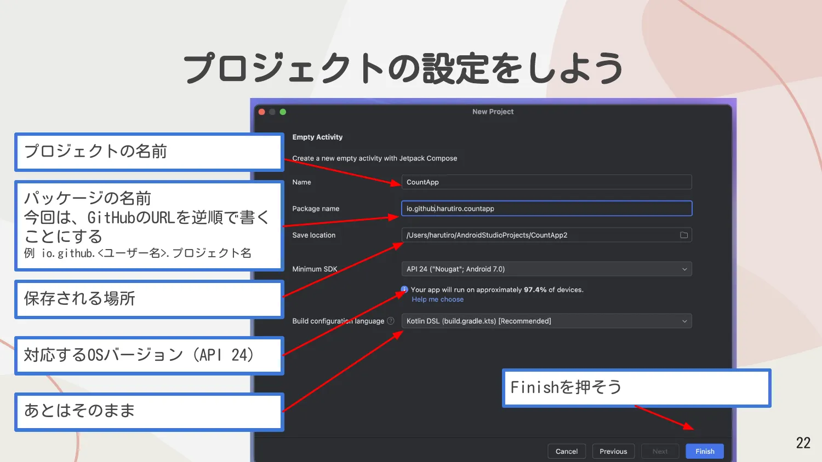The image size is (822, 462).
Task: Click the green zoom traffic light button
Action: pyautogui.click(x=283, y=112)
